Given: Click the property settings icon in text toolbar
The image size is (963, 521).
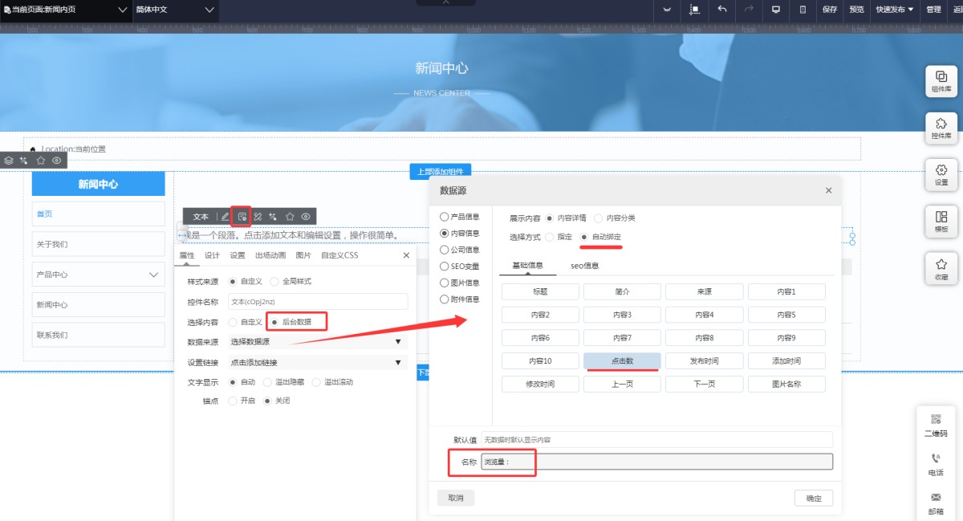Looking at the screenshot, I should [x=242, y=217].
